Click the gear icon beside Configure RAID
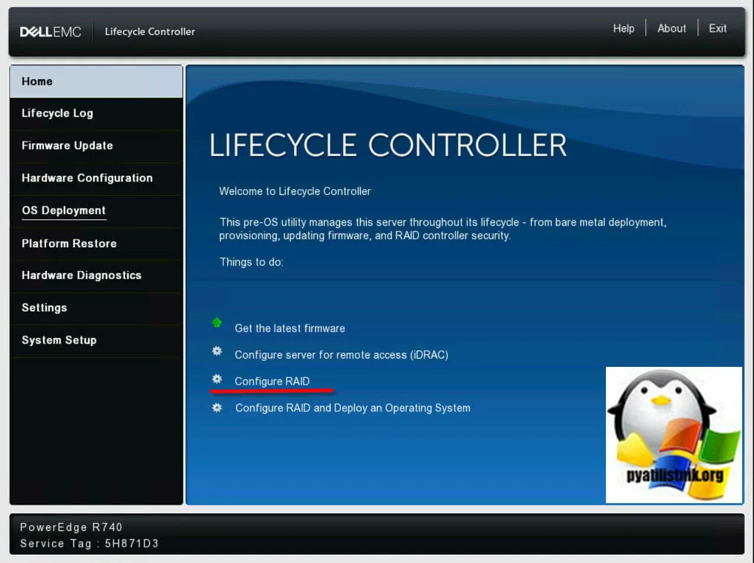Viewport: 754px width, 563px height. pyautogui.click(x=217, y=378)
